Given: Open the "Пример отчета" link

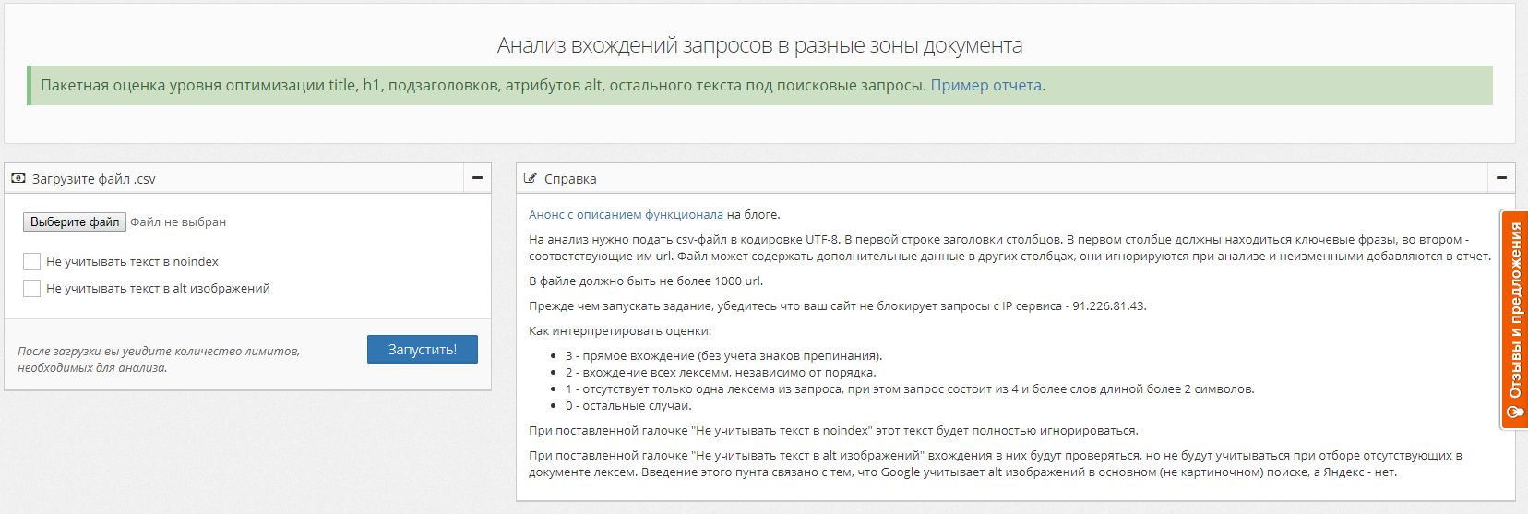Looking at the screenshot, I should 985,85.
